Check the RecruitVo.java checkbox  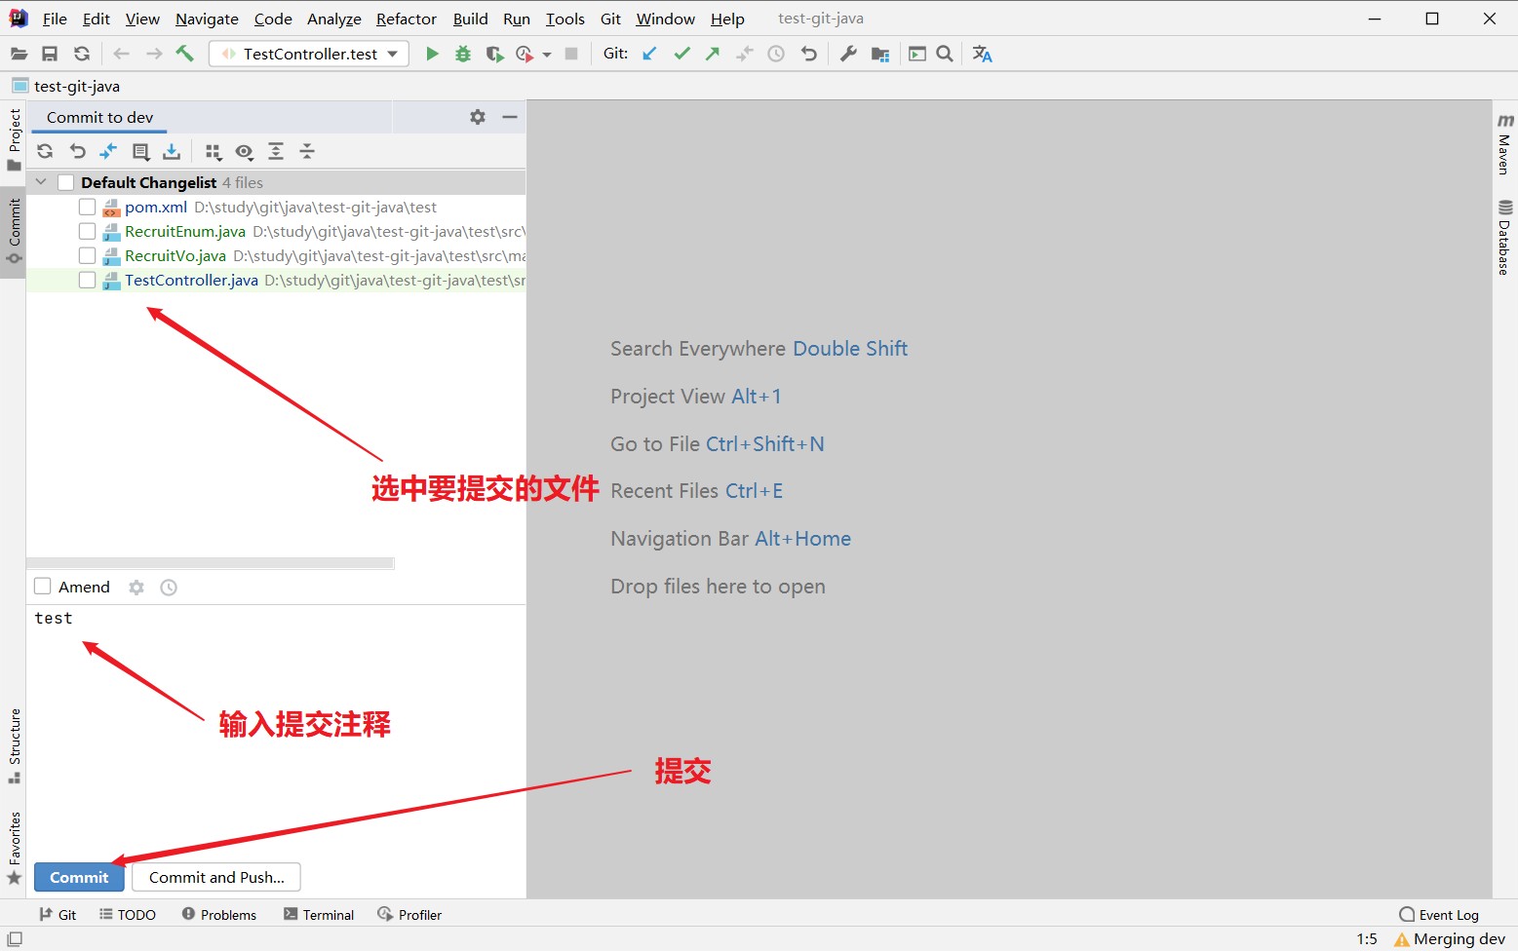[x=87, y=255]
